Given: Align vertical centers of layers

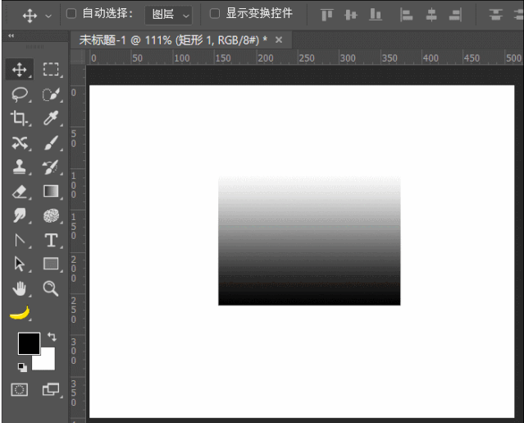Looking at the screenshot, I should [351, 15].
